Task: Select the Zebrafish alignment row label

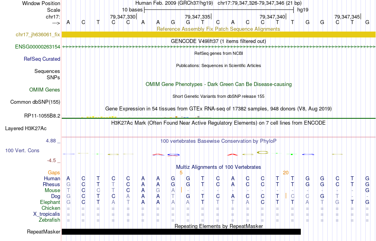Action: point(49,220)
